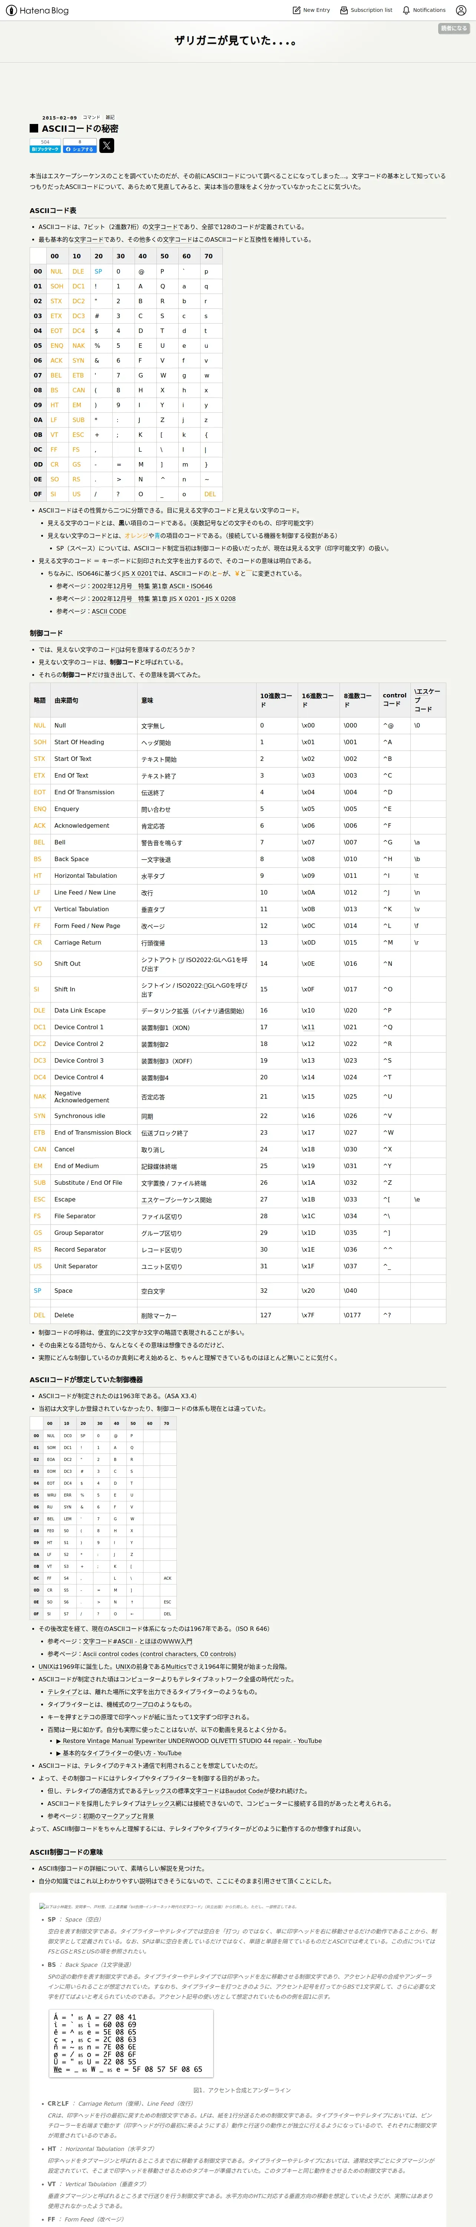Open 初期のマークアップと背景 reference link
The image size is (476, 2227).
pyautogui.click(x=118, y=1816)
